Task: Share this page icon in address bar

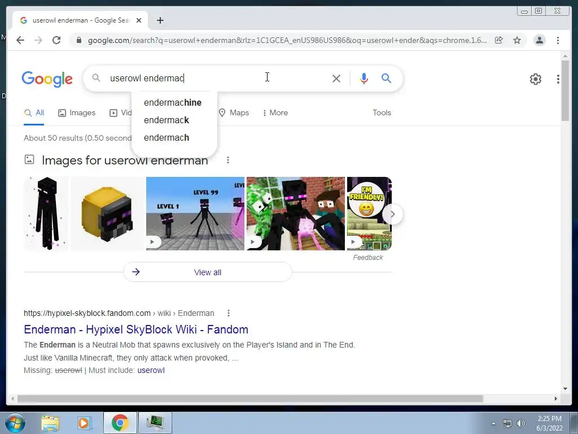Action: [499, 40]
